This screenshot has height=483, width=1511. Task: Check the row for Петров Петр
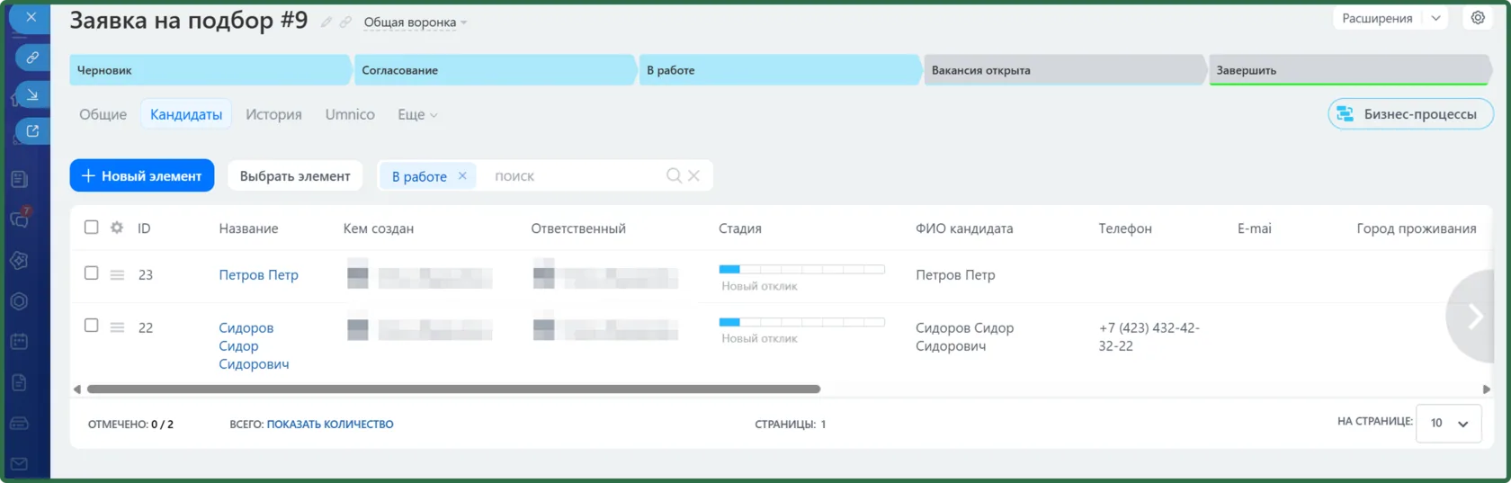tap(91, 273)
